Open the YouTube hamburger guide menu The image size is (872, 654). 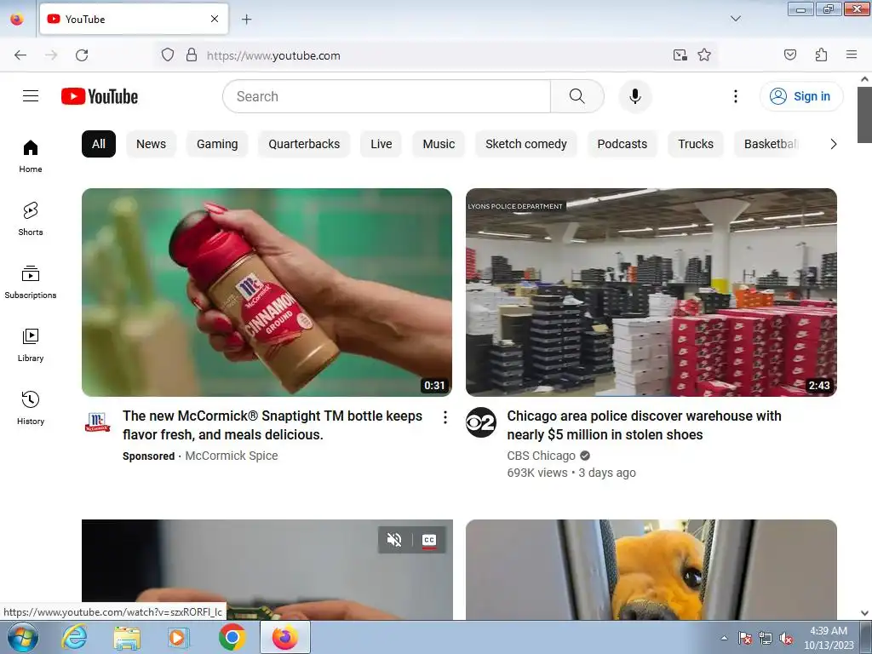click(31, 96)
